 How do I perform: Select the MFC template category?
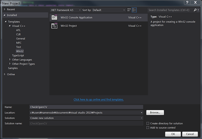point(19,43)
